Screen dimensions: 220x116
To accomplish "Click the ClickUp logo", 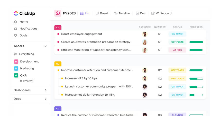I will coord(24,13).
